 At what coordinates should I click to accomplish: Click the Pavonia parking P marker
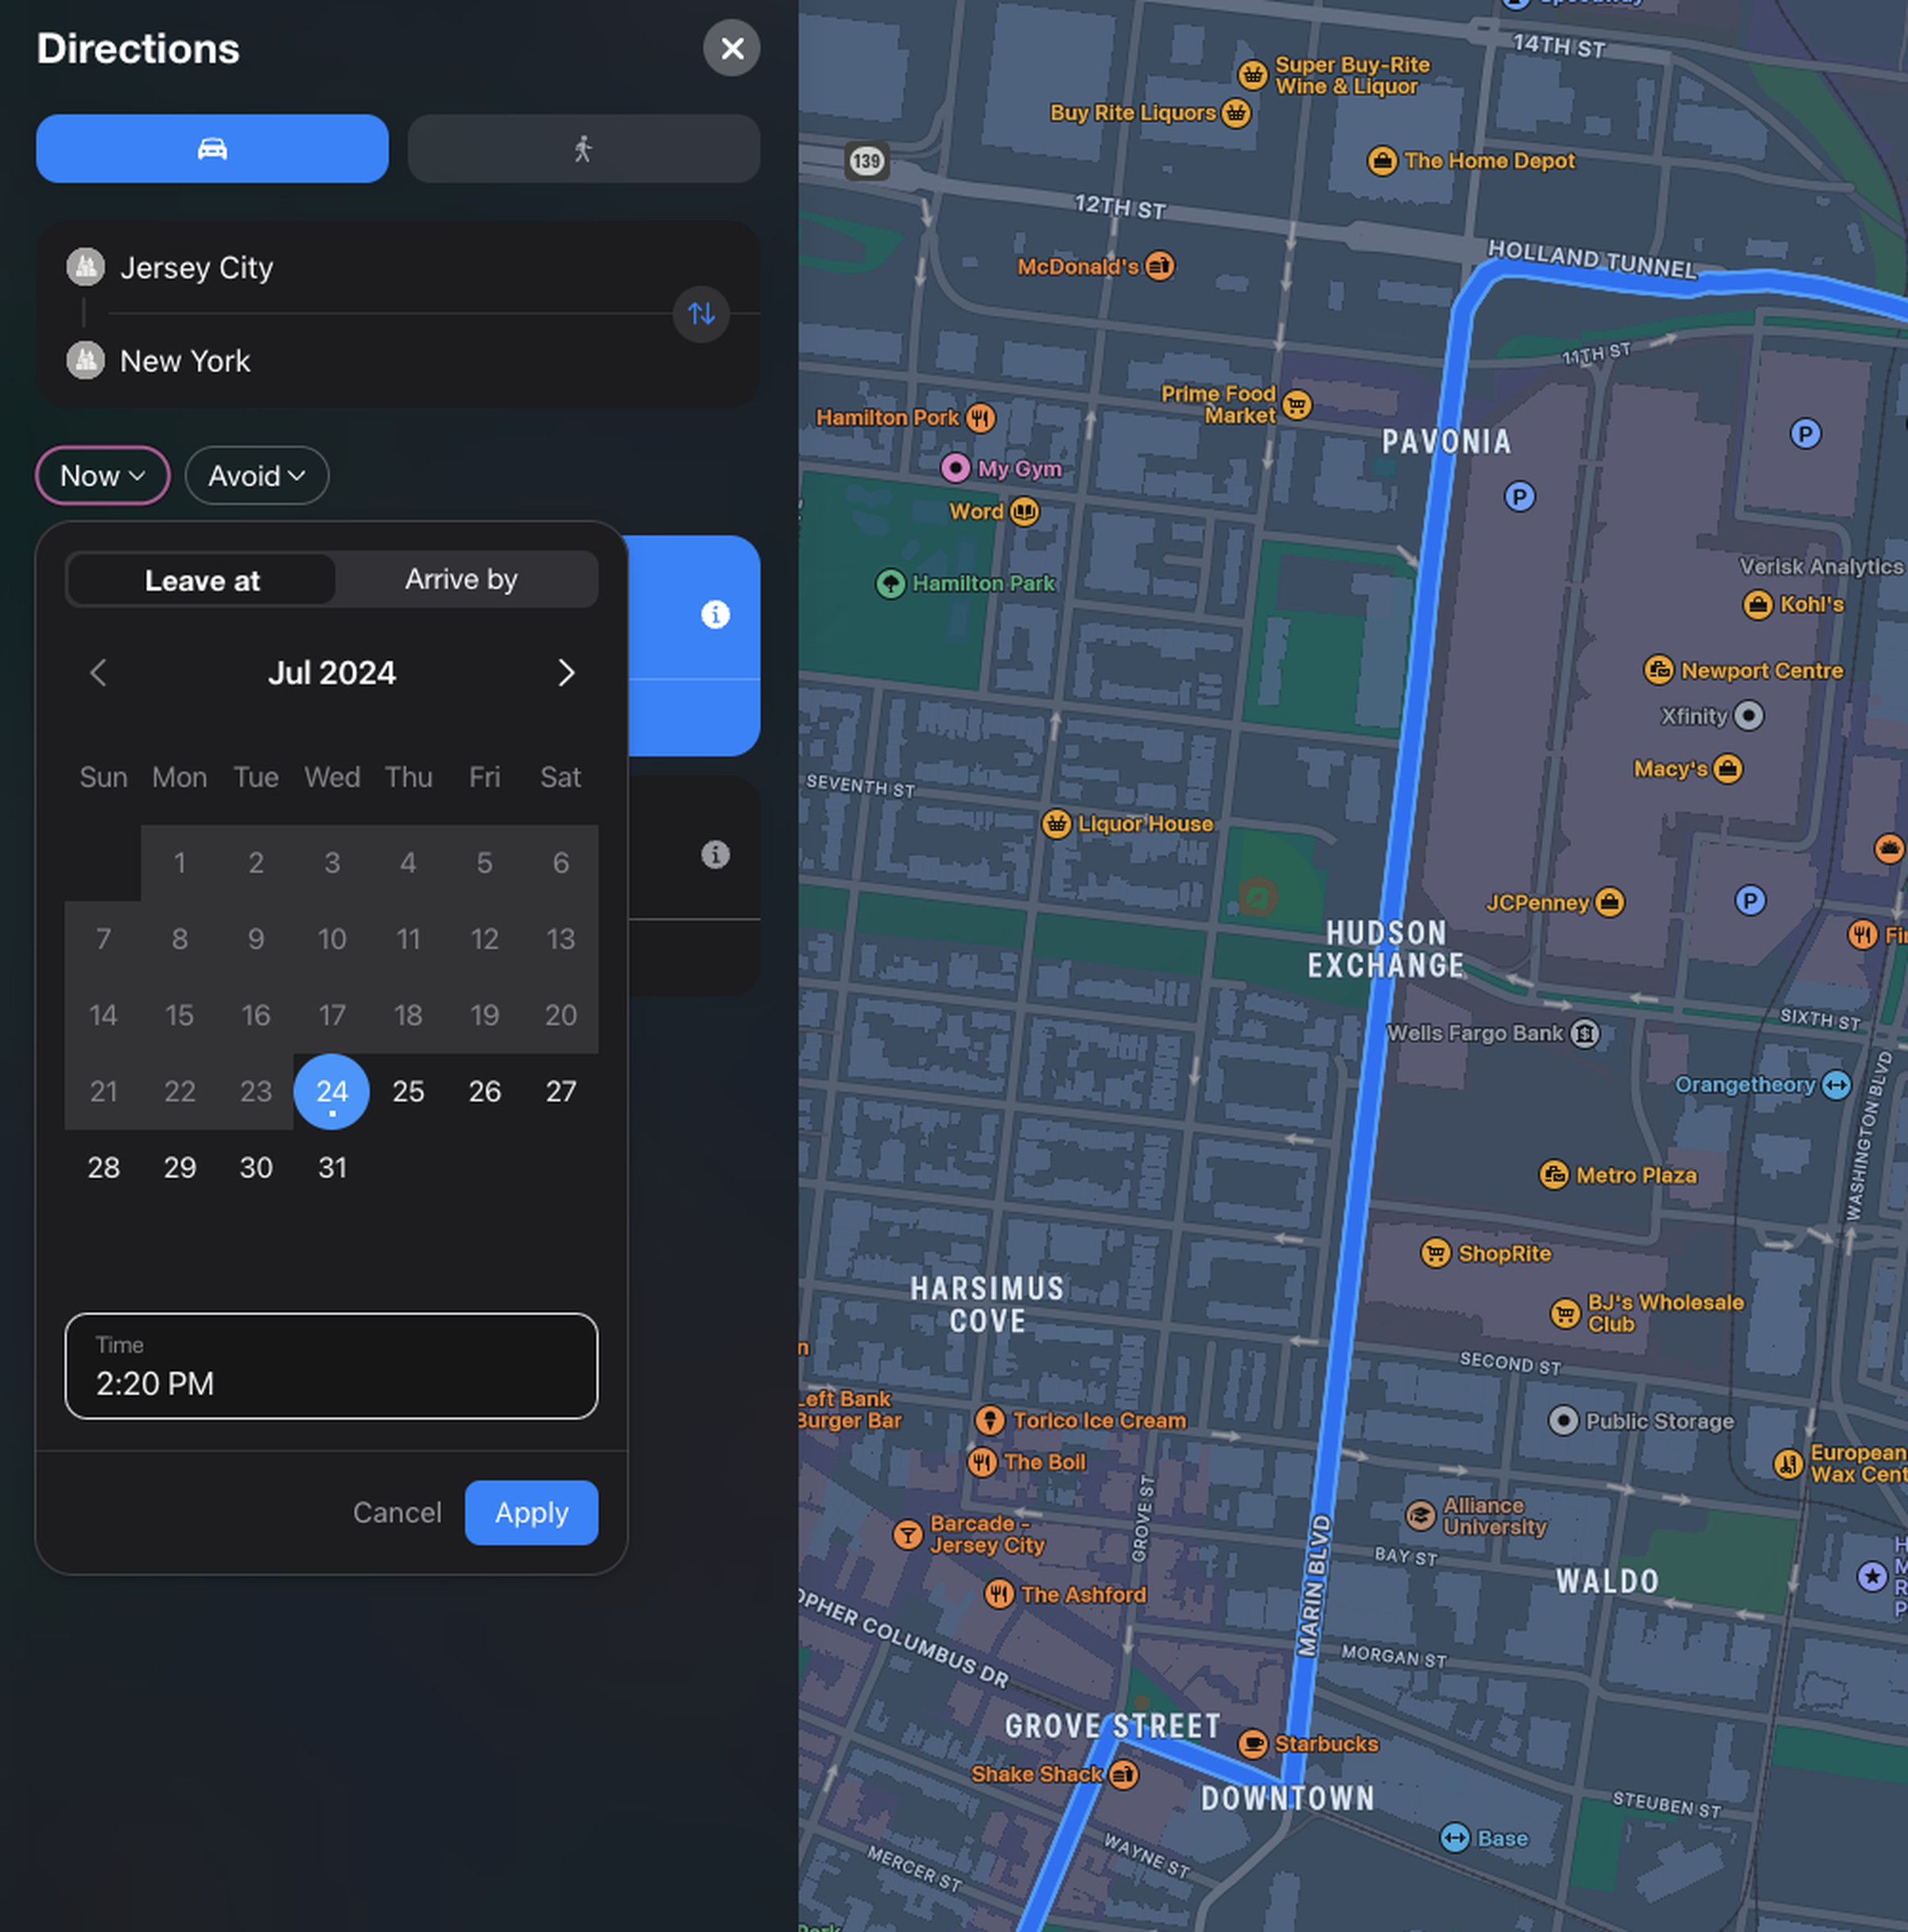[1519, 496]
